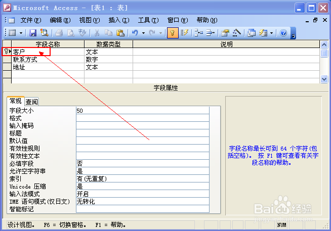Click the 智能标记 property input field
This screenshot has width=331, height=231.
point(143,209)
